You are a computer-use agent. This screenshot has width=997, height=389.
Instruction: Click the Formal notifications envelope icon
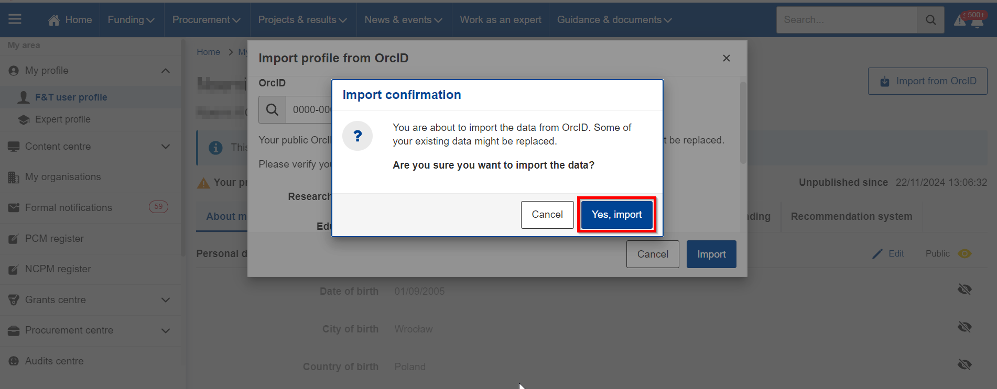14,208
